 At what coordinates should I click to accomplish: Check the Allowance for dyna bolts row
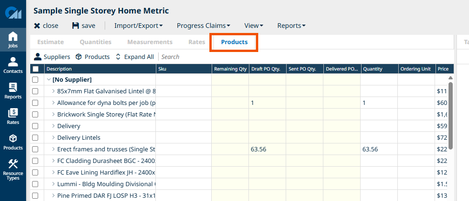coord(35,103)
